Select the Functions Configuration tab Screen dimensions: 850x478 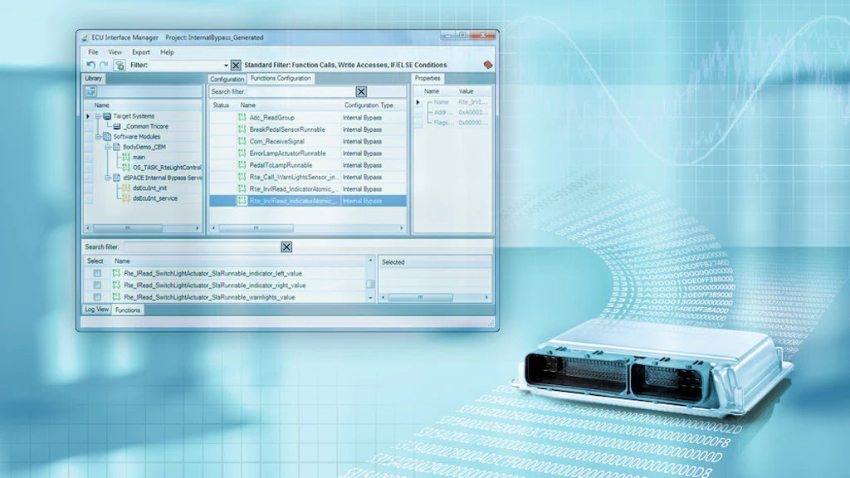281,79
